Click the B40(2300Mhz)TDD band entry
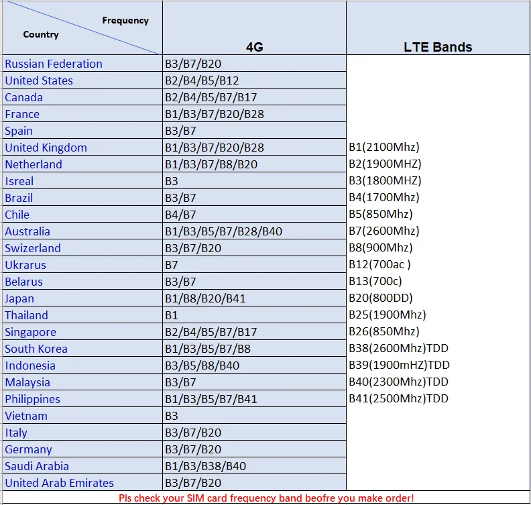 coord(399,382)
